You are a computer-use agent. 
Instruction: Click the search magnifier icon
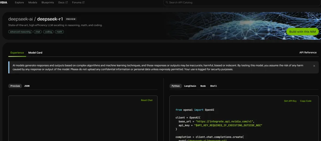(167, 2)
